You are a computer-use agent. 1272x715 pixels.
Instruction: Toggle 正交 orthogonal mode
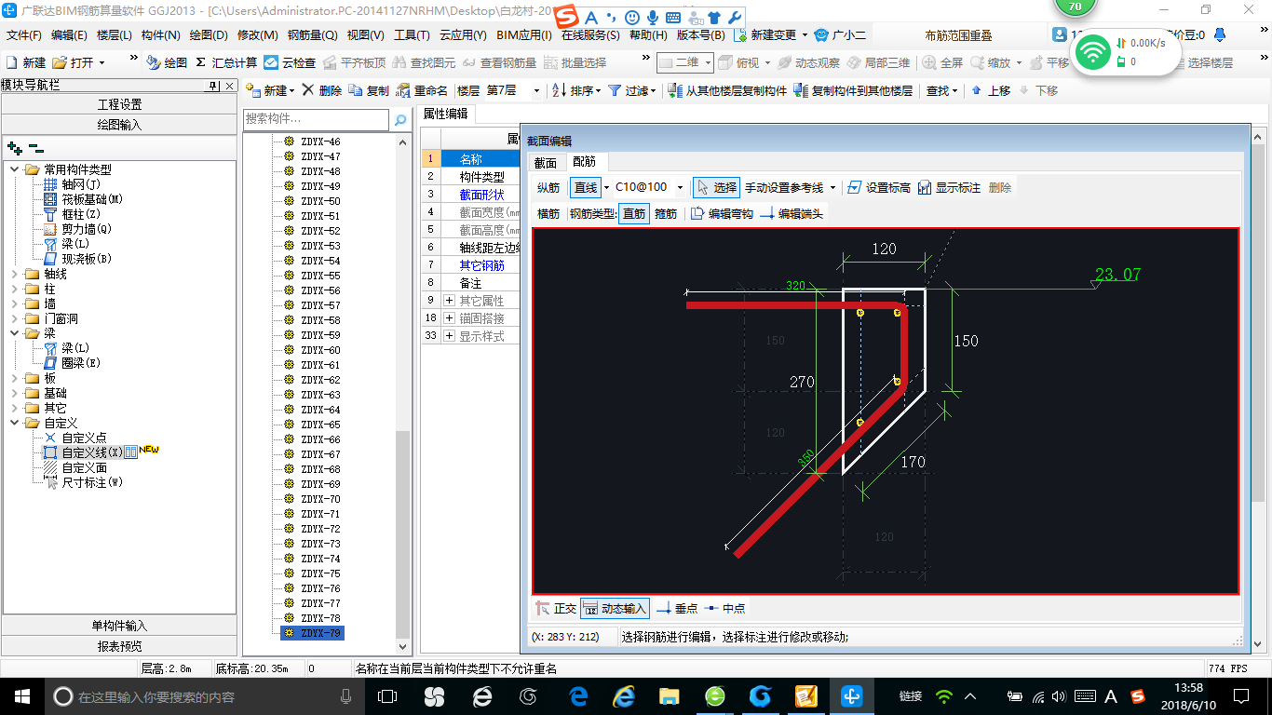tap(556, 608)
